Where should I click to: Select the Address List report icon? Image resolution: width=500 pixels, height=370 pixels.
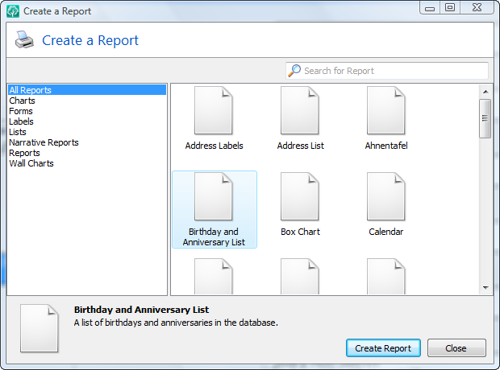click(300, 110)
